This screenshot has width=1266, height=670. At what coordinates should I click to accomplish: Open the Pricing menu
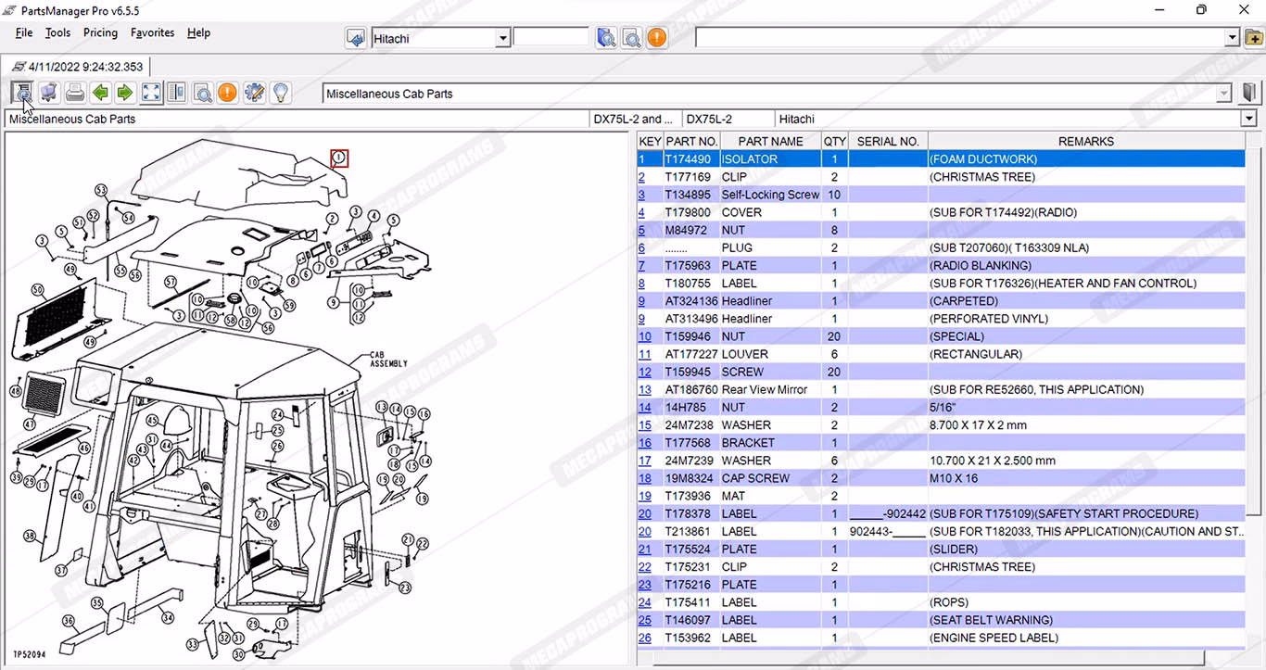point(100,32)
